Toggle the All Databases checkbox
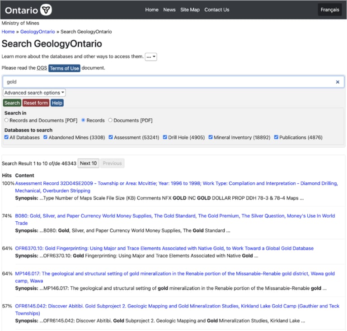Viewport: 347px width, 331px height. [x=6, y=137]
